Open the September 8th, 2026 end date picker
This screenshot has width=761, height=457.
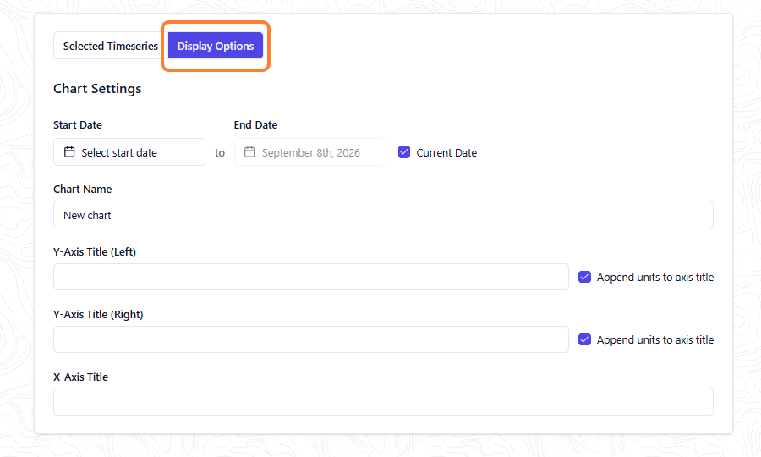pyautogui.click(x=310, y=152)
